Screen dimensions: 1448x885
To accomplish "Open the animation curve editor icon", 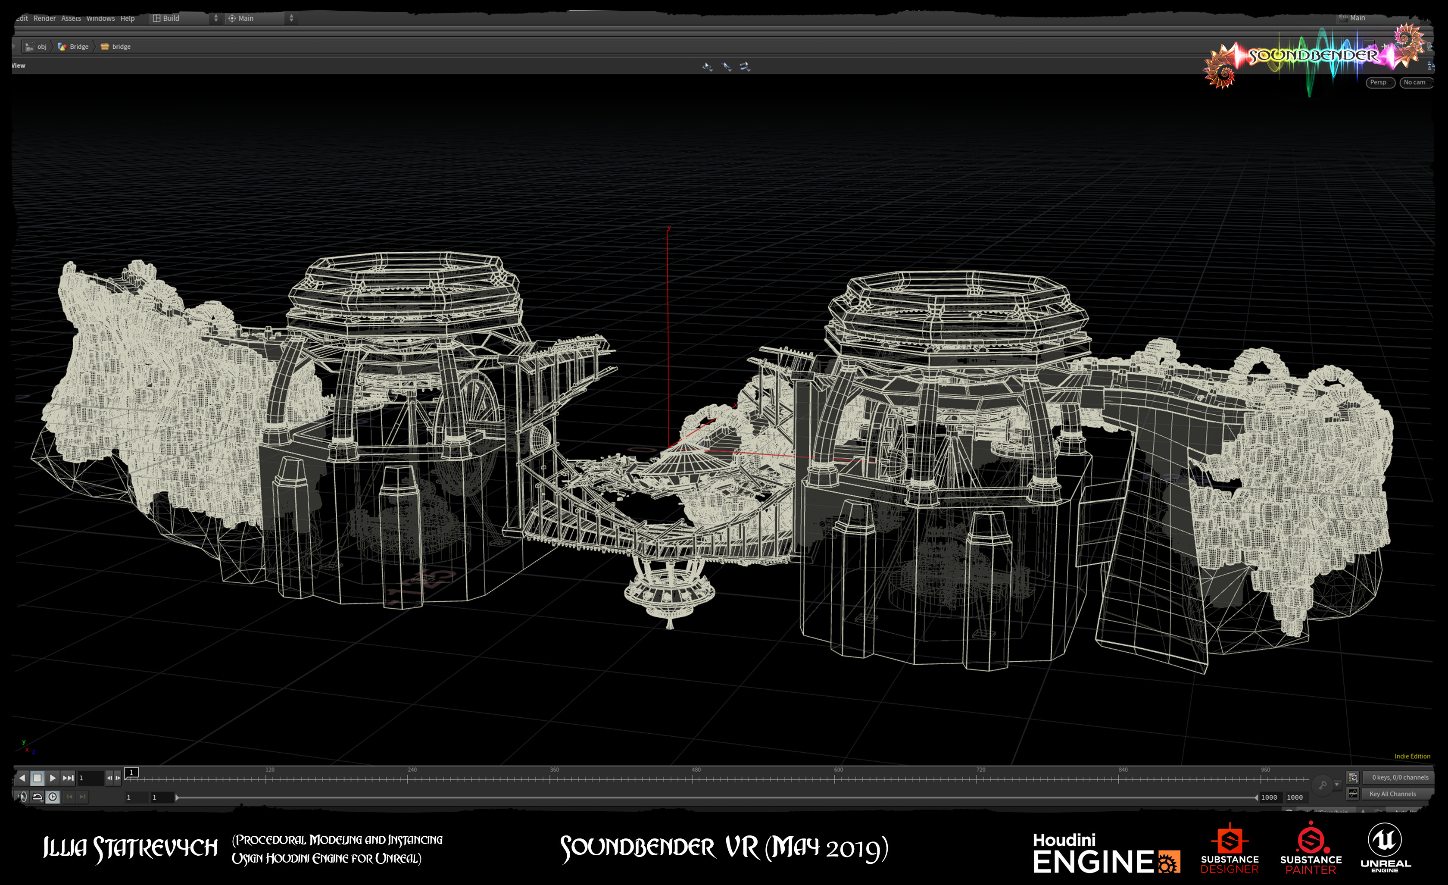I will click(x=1353, y=794).
